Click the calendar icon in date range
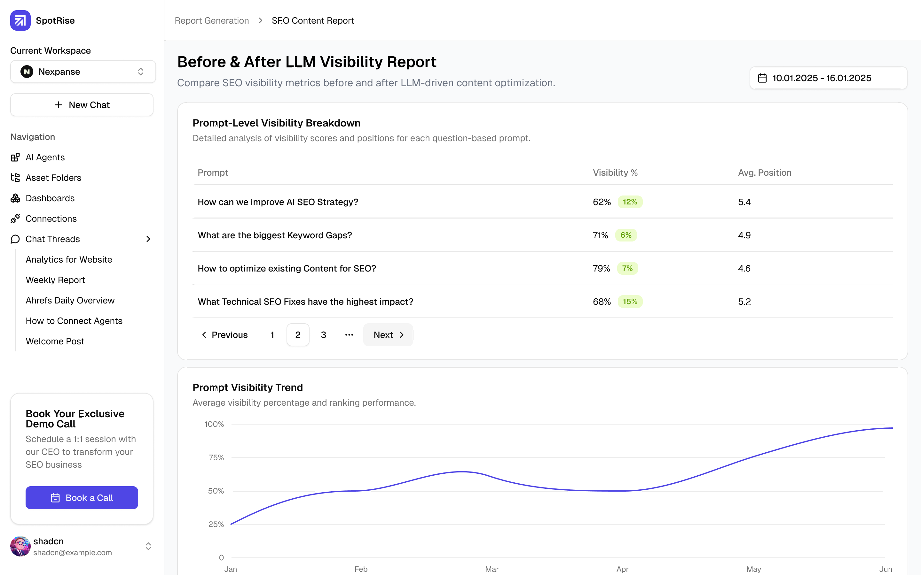Screen dimensions: 921x575 762,78
